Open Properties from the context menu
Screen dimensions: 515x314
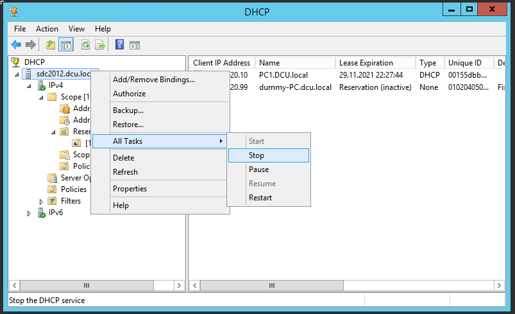[x=130, y=189]
